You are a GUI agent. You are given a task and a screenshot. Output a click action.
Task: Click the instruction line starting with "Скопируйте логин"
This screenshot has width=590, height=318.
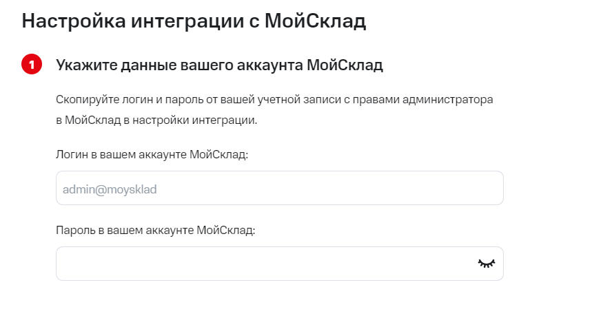274,99
